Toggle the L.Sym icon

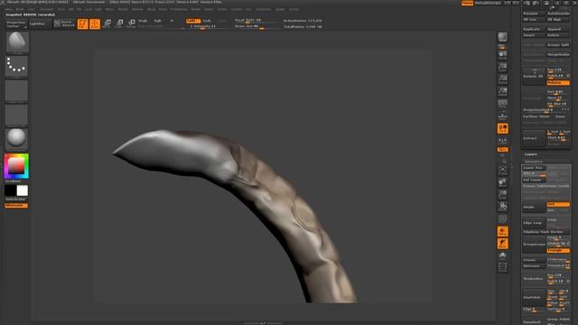point(503,142)
